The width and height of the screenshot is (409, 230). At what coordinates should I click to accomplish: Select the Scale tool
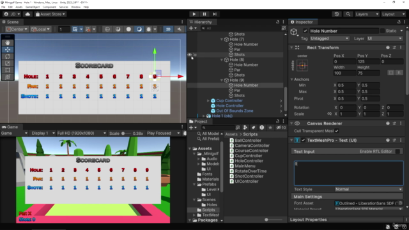pyautogui.click(x=8, y=63)
